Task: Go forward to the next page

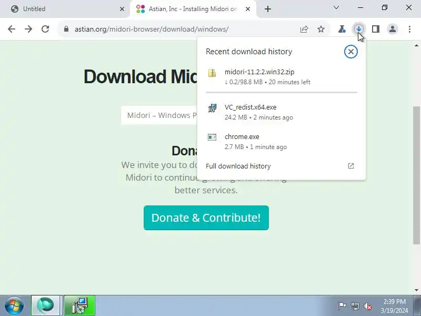Action: click(28, 29)
